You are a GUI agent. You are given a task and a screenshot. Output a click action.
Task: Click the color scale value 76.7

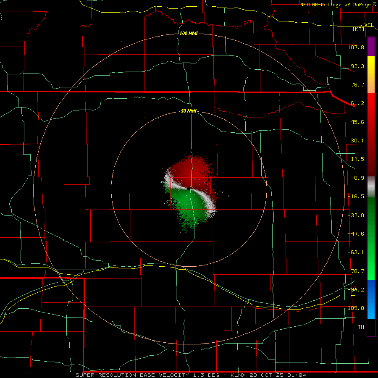tap(357, 84)
